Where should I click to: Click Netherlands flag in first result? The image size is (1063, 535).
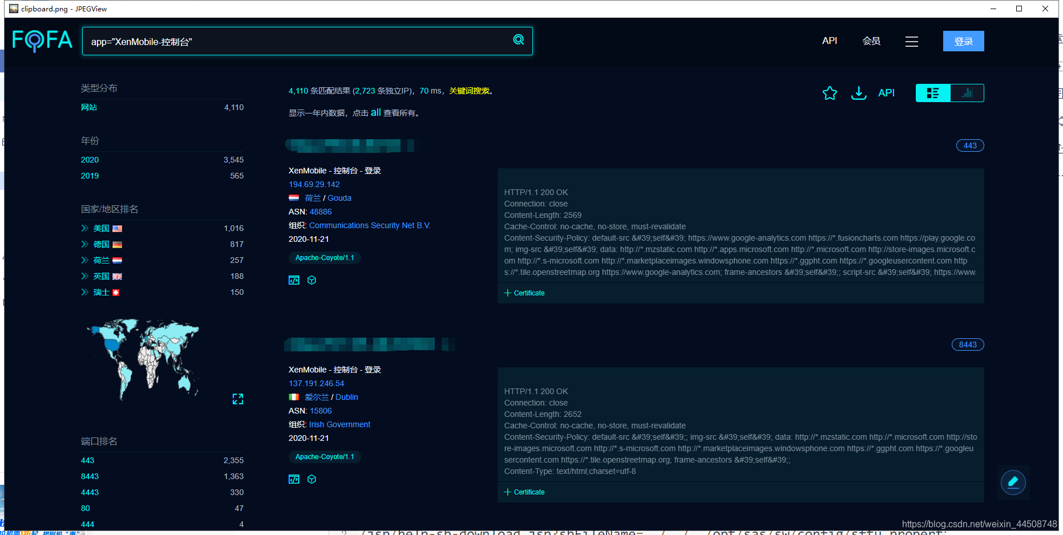click(294, 198)
